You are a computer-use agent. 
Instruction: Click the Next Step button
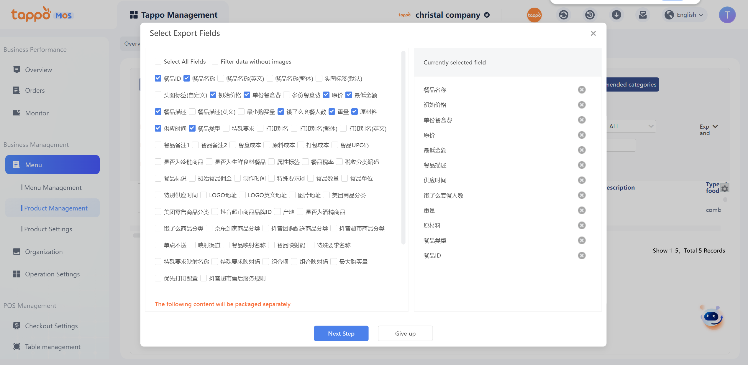[x=341, y=334]
